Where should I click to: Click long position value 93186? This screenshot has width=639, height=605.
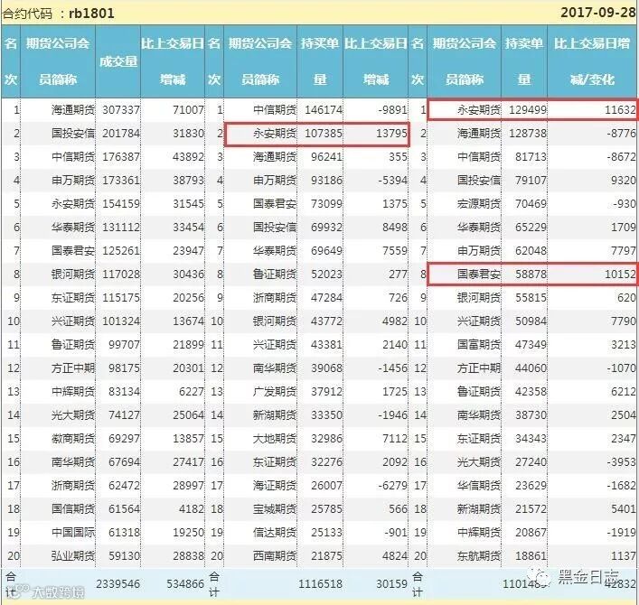coord(327,180)
